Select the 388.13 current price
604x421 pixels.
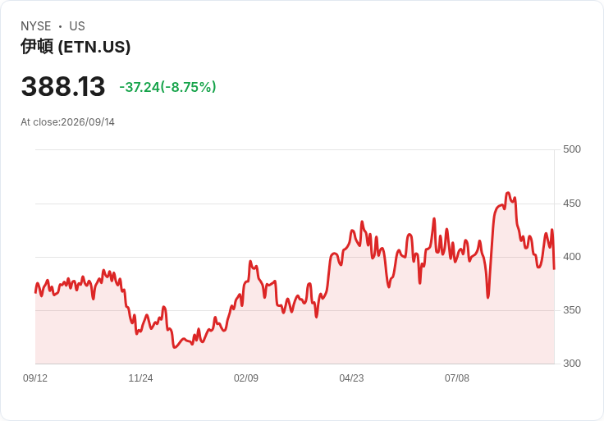point(63,86)
